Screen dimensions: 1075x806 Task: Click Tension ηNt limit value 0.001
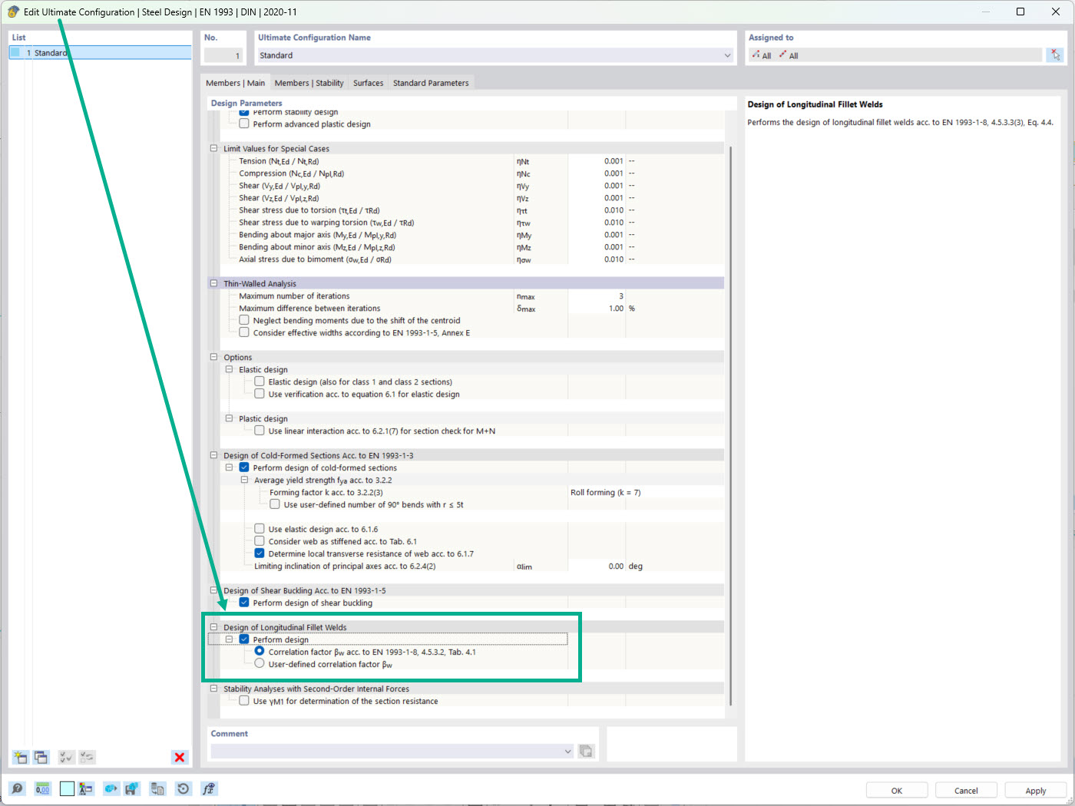point(597,160)
